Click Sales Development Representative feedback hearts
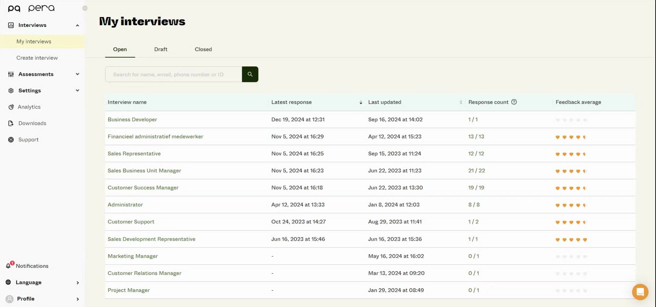This screenshot has height=307, width=656. point(571,240)
